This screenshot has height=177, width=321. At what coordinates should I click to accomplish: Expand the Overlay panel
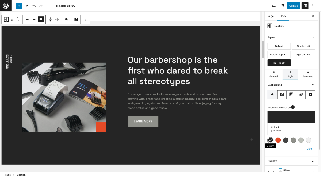291,161
